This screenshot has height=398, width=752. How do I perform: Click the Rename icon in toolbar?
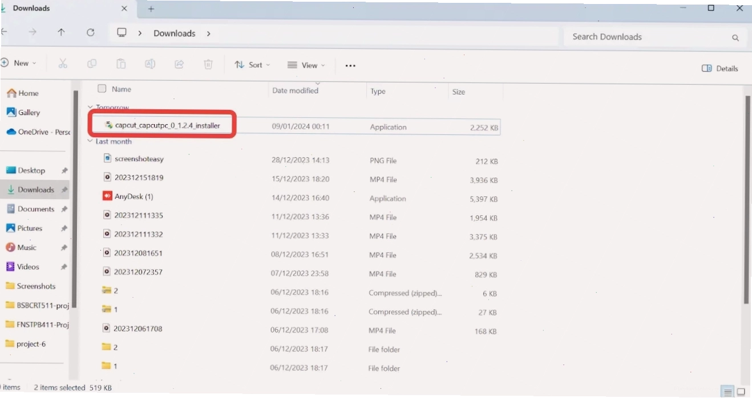click(x=150, y=64)
